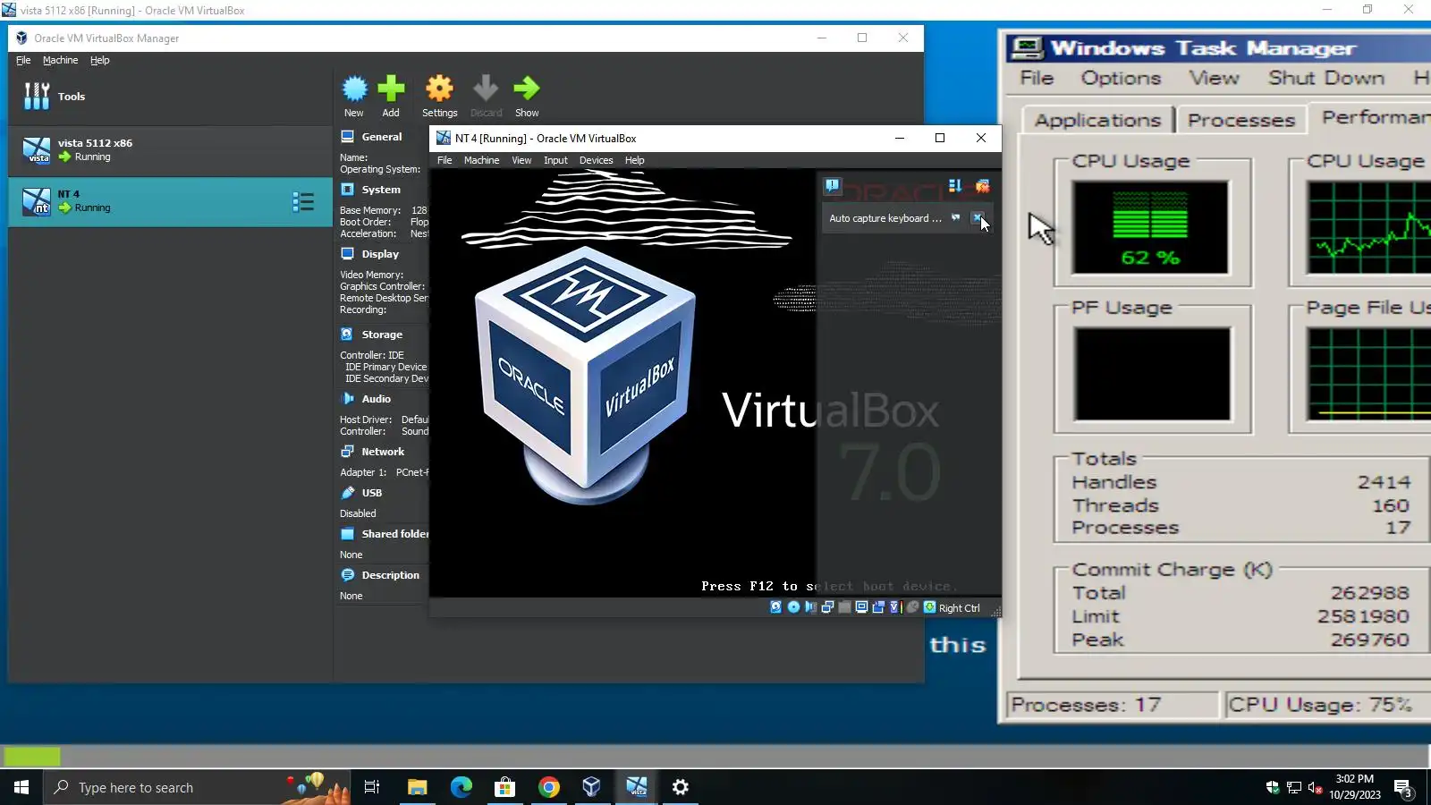Select the vista 5112 x86 machine entry
This screenshot has height=805, width=1431.
click(x=170, y=149)
